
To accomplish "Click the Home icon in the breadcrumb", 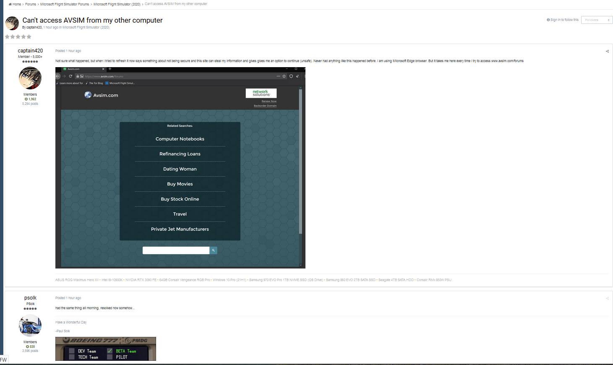I will (x=10, y=4).
